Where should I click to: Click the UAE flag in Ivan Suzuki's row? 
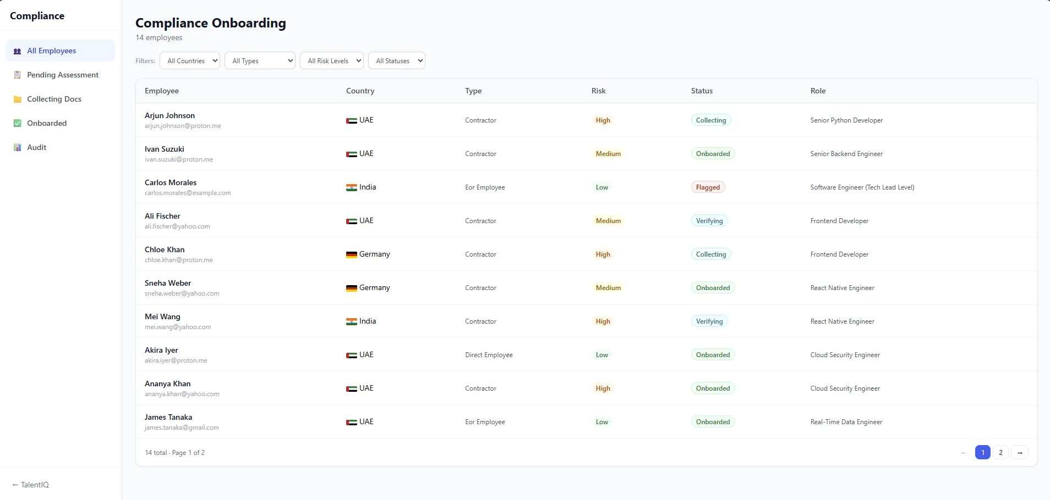(x=351, y=154)
